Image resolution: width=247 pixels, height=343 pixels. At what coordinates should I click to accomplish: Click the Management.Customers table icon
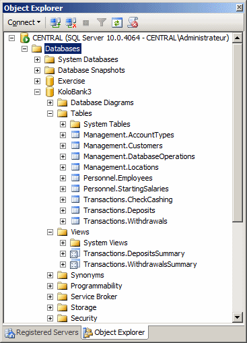(x=75, y=146)
